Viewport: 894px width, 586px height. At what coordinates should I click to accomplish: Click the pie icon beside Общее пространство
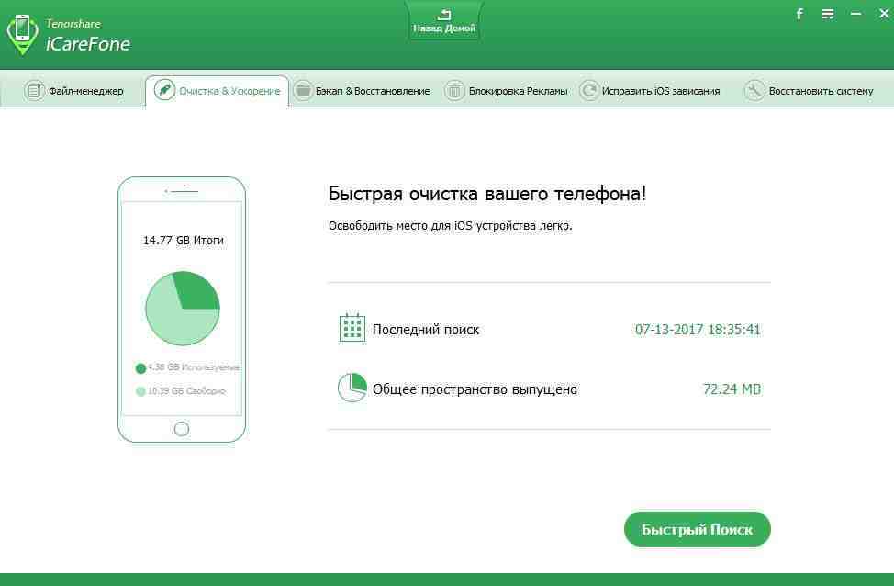(x=352, y=389)
